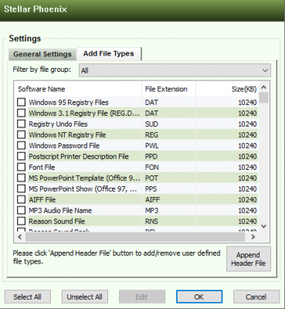The image size is (285, 309).
Task: Switch to the General Settings tab
Action: (x=42, y=54)
